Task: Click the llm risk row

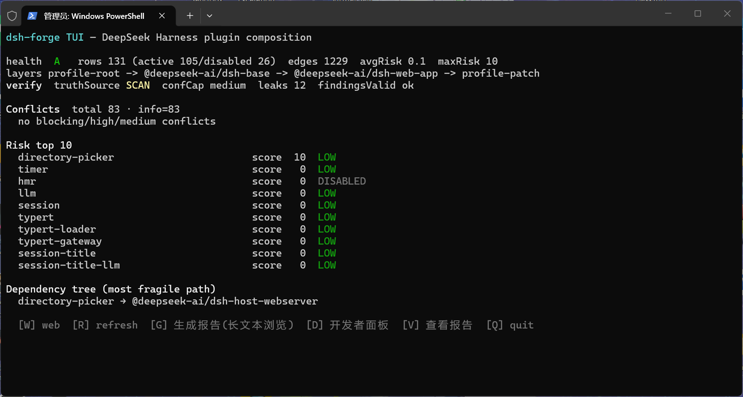Action: [x=177, y=193]
